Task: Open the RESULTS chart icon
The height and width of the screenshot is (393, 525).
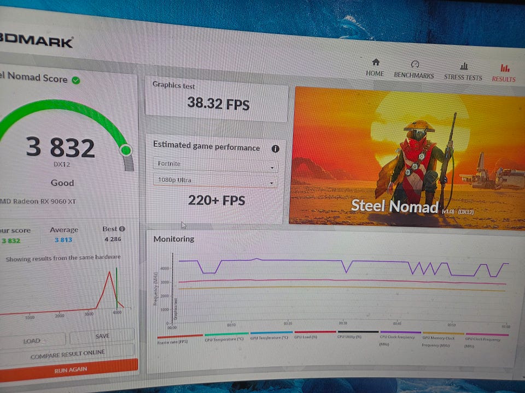Action: [505, 68]
